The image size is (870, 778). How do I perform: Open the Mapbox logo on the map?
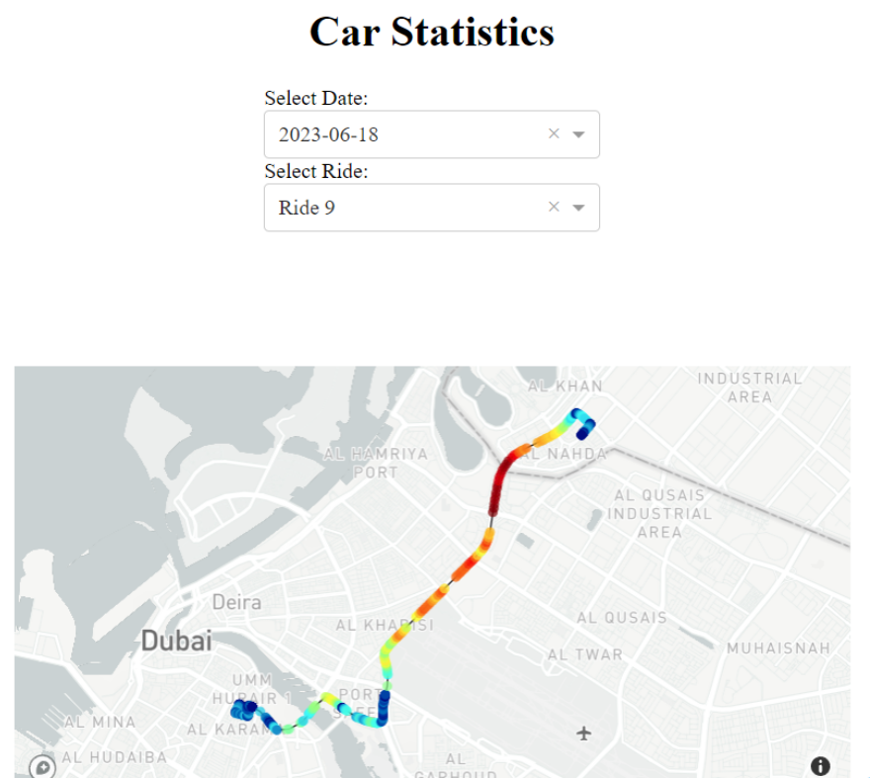point(43,767)
